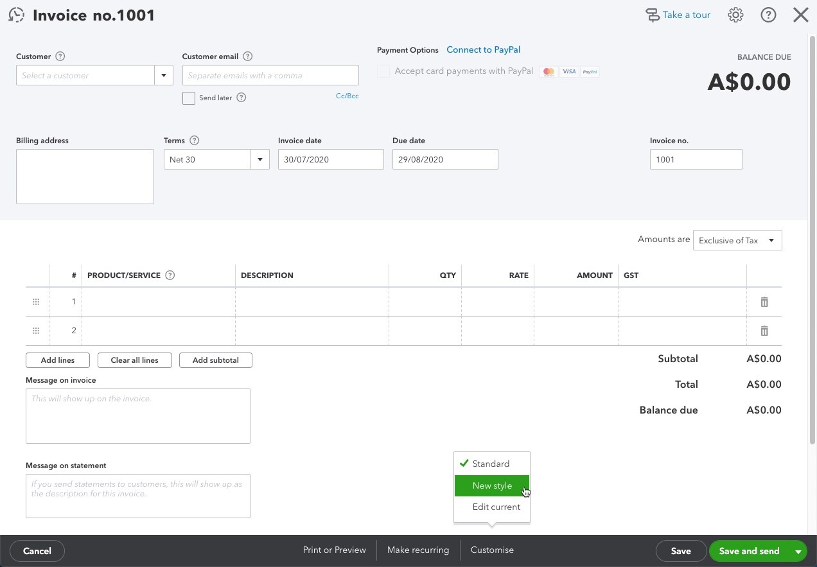Delete line 2 using the trash icon
Screen dimensions: 817x567
tap(764, 331)
